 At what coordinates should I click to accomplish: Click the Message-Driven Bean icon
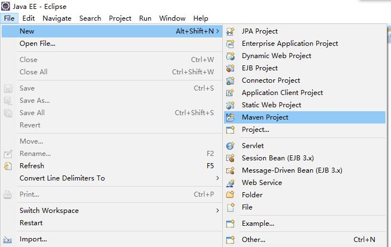coord(230,170)
